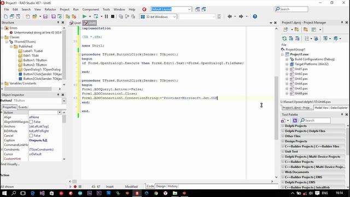350x197 pixels.
Task: Open the Default Layout dropdown
Action: coord(189,9)
